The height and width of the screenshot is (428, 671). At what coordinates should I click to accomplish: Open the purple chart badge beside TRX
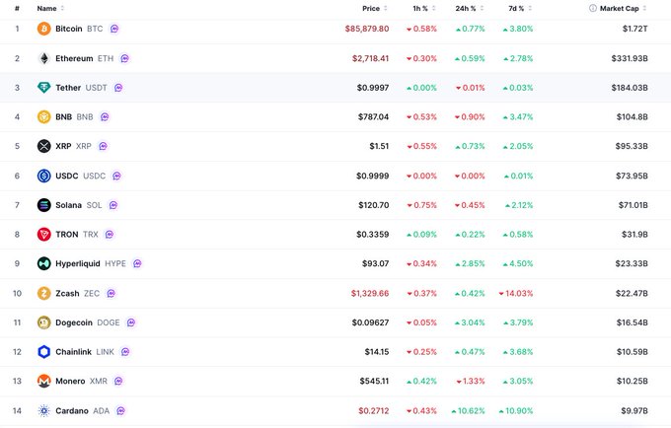tap(110, 235)
